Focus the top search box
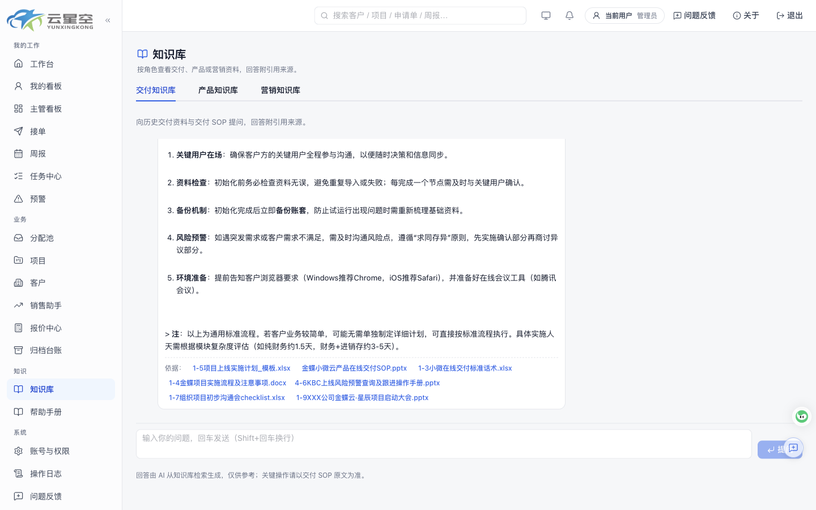The height and width of the screenshot is (510, 816). coord(420,16)
